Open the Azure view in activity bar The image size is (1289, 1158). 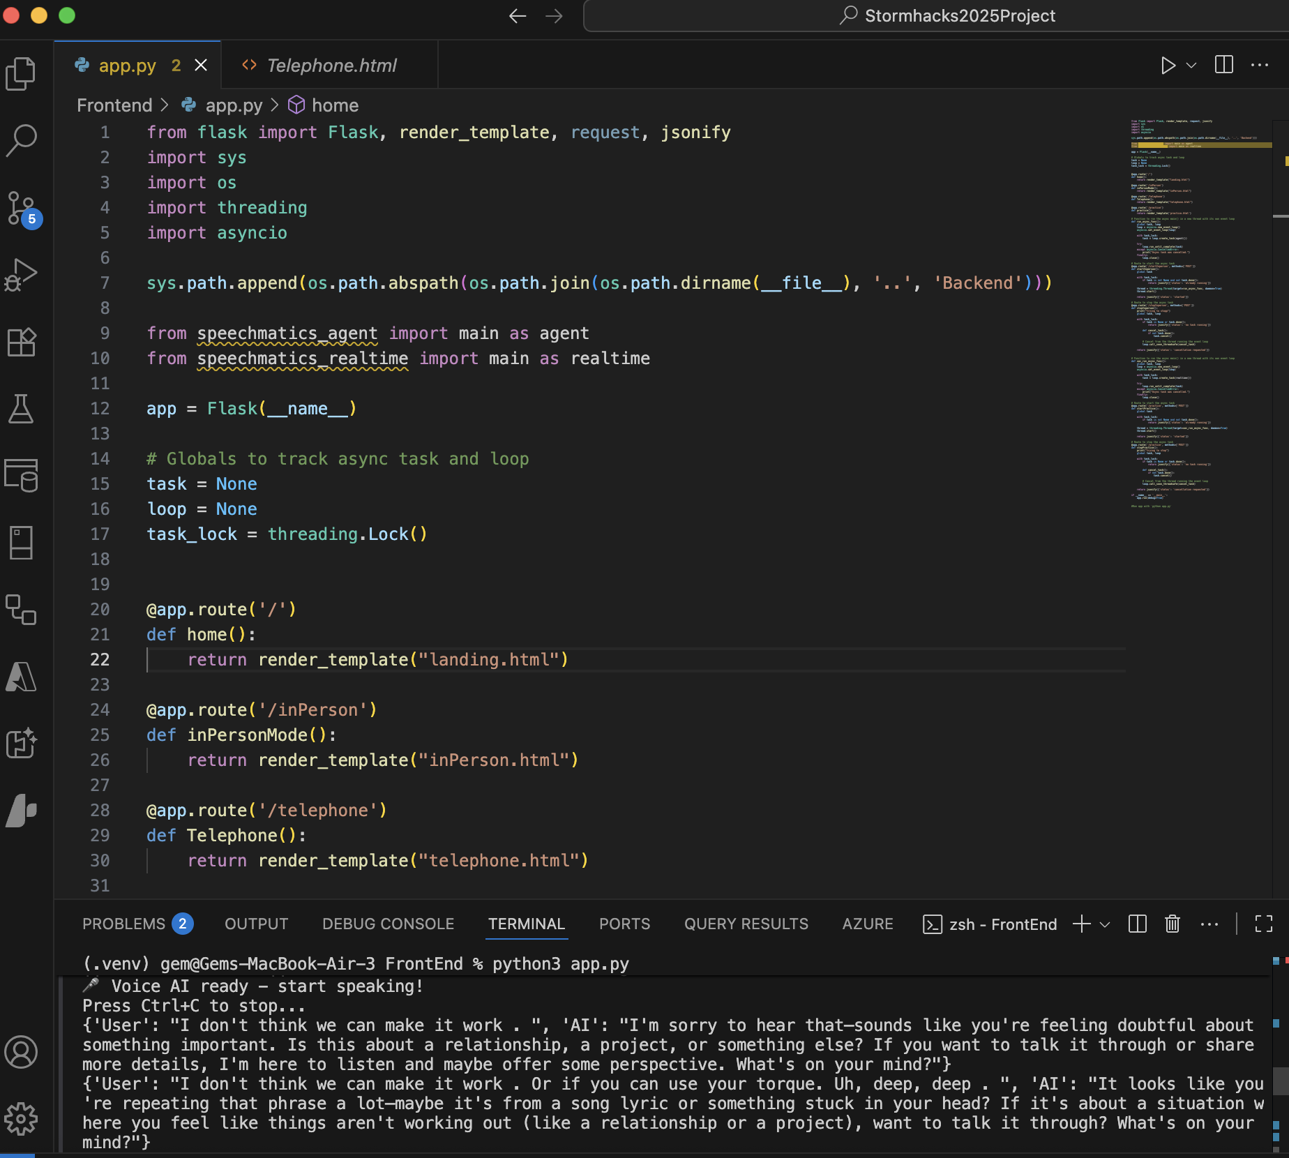[21, 677]
